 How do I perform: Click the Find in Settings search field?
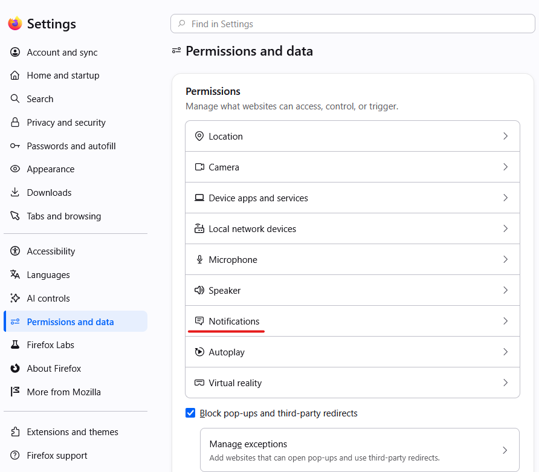point(353,24)
